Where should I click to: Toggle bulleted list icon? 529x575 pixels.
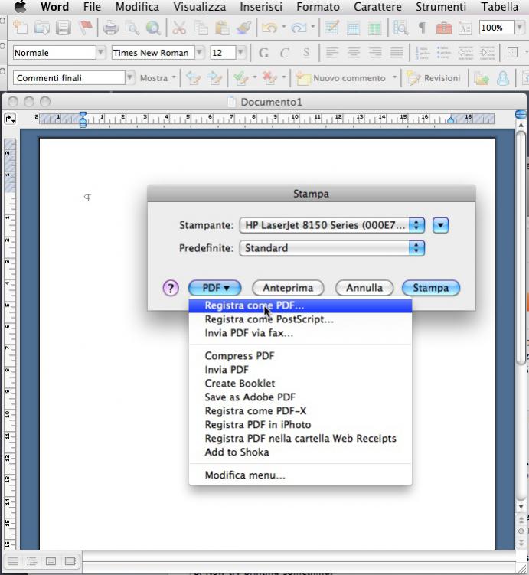click(443, 53)
